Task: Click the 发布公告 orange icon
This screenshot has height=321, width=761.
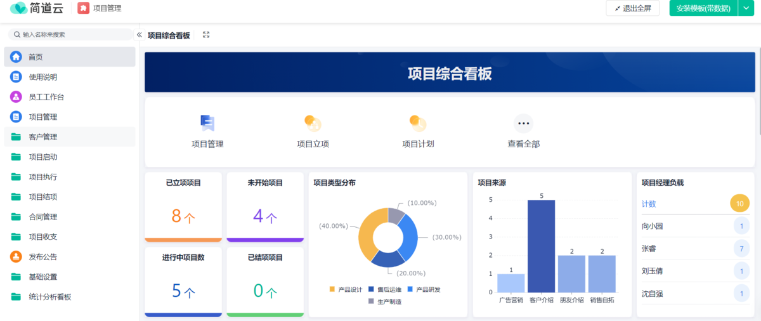Action: 16,257
